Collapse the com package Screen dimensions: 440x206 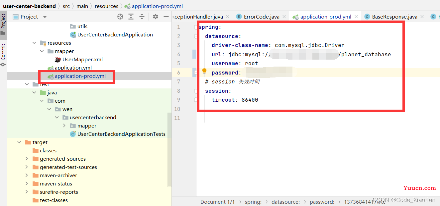[x=42, y=101]
